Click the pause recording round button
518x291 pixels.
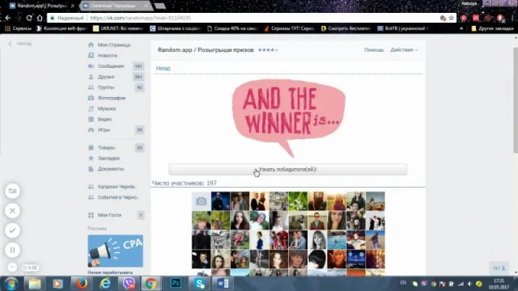[13, 250]
